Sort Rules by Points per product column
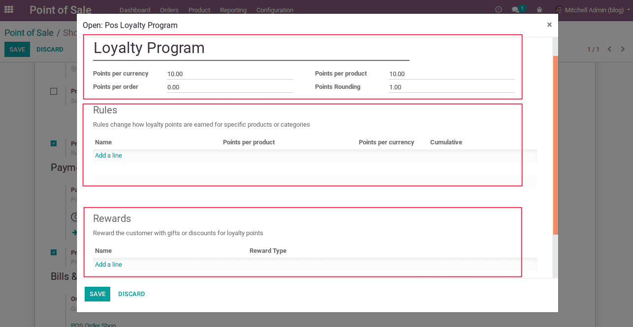 click(249, 142)
